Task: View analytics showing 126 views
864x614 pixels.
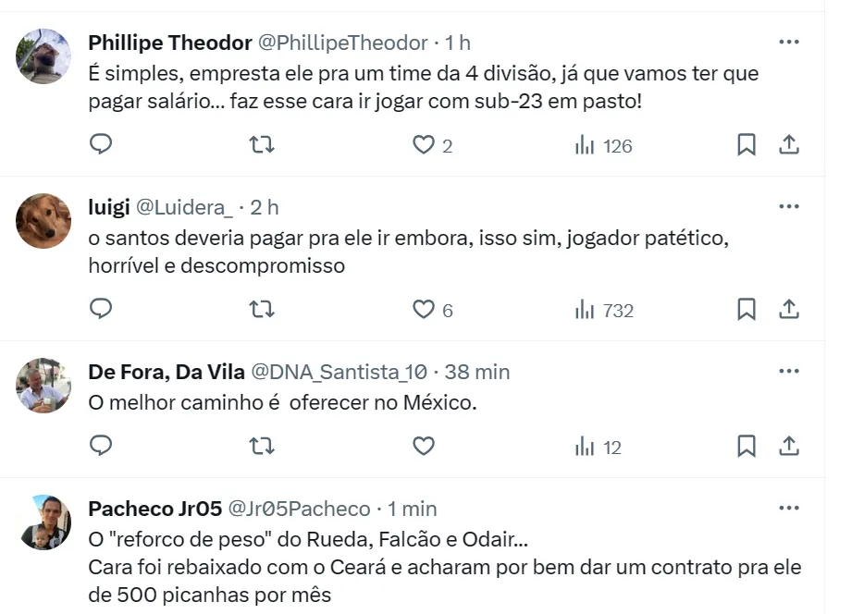Action: (603, 145)
